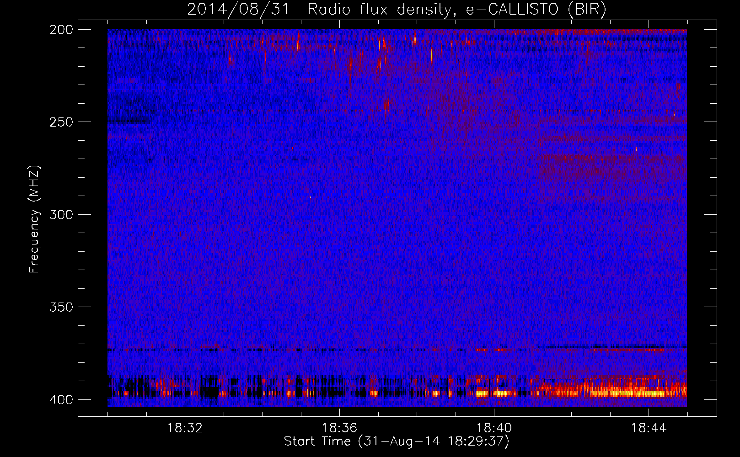Click the plot title 'Radio flux density, e-CALLISTO (BIR)'
Image resolution: width=740 pixels, height=457 pixels.
click(456, 10)
